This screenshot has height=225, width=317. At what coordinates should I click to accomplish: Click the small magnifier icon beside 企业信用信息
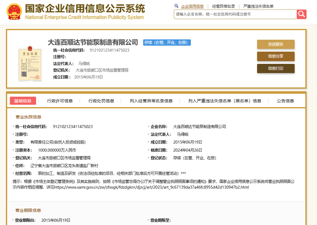coord(176,6)
